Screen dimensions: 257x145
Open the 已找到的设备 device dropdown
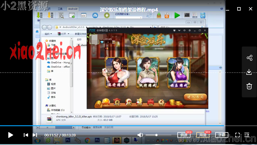[x=129, y=17]
